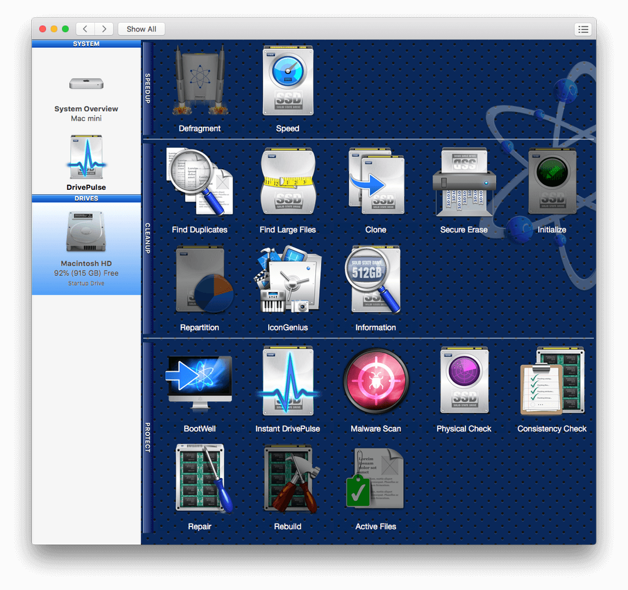Start a Consistency Check
Viewport: 628px width, 590px height.
[x=551, y=380]
